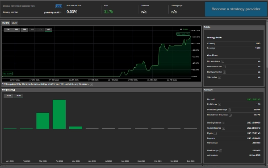
Task: Switch to the ROI (%) chart tab
Action: [5, 23]
